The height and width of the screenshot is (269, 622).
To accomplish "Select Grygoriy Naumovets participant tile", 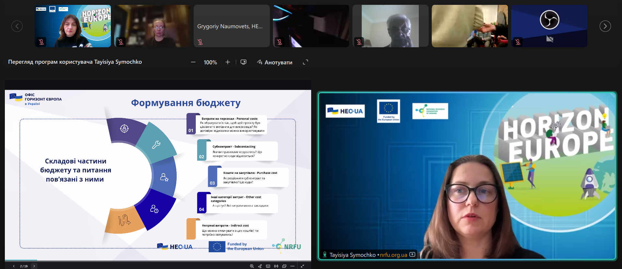I will coord(231,26).
